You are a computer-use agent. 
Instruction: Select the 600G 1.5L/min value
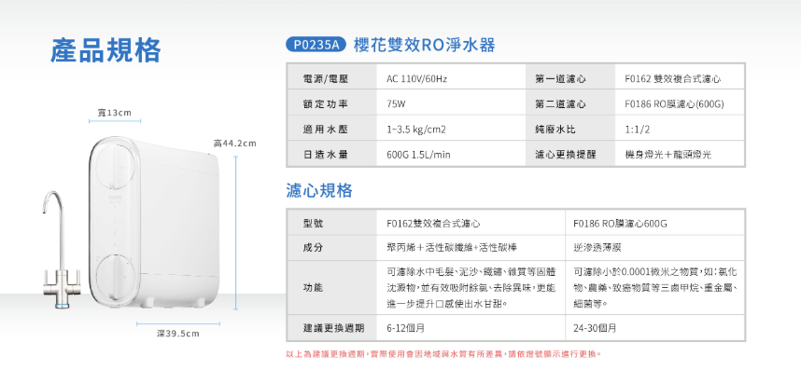(418, 155)
